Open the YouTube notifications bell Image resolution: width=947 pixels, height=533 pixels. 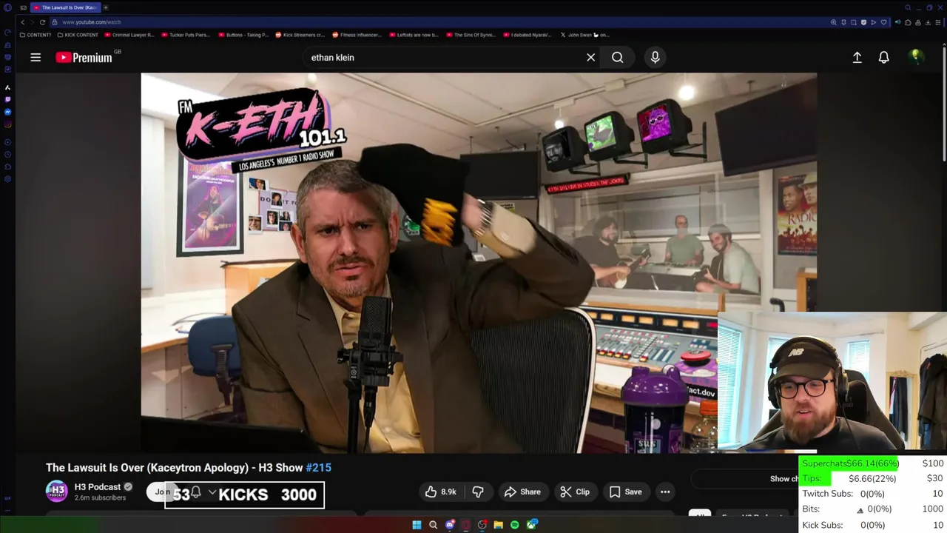pyautogui.click(x=883, y=57)
